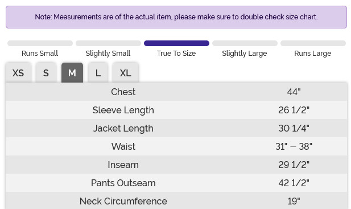
Task: Click the Runs Large fit bar
Action: [x=313, y=43]
